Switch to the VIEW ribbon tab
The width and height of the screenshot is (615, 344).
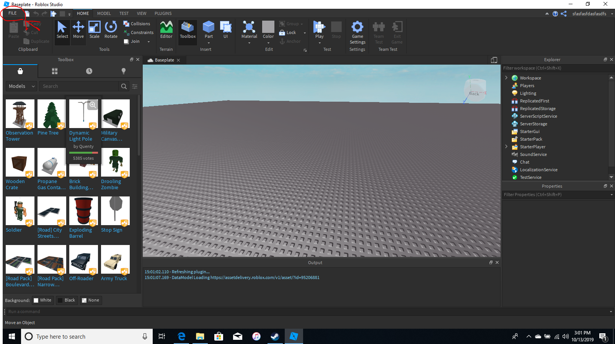(x=142, y=13)
